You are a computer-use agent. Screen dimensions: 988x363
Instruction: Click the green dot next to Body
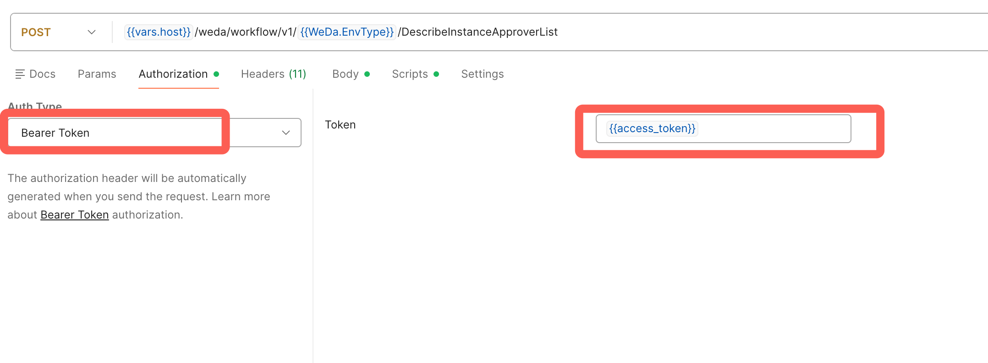pyautogui.click(x=367, y=74)
